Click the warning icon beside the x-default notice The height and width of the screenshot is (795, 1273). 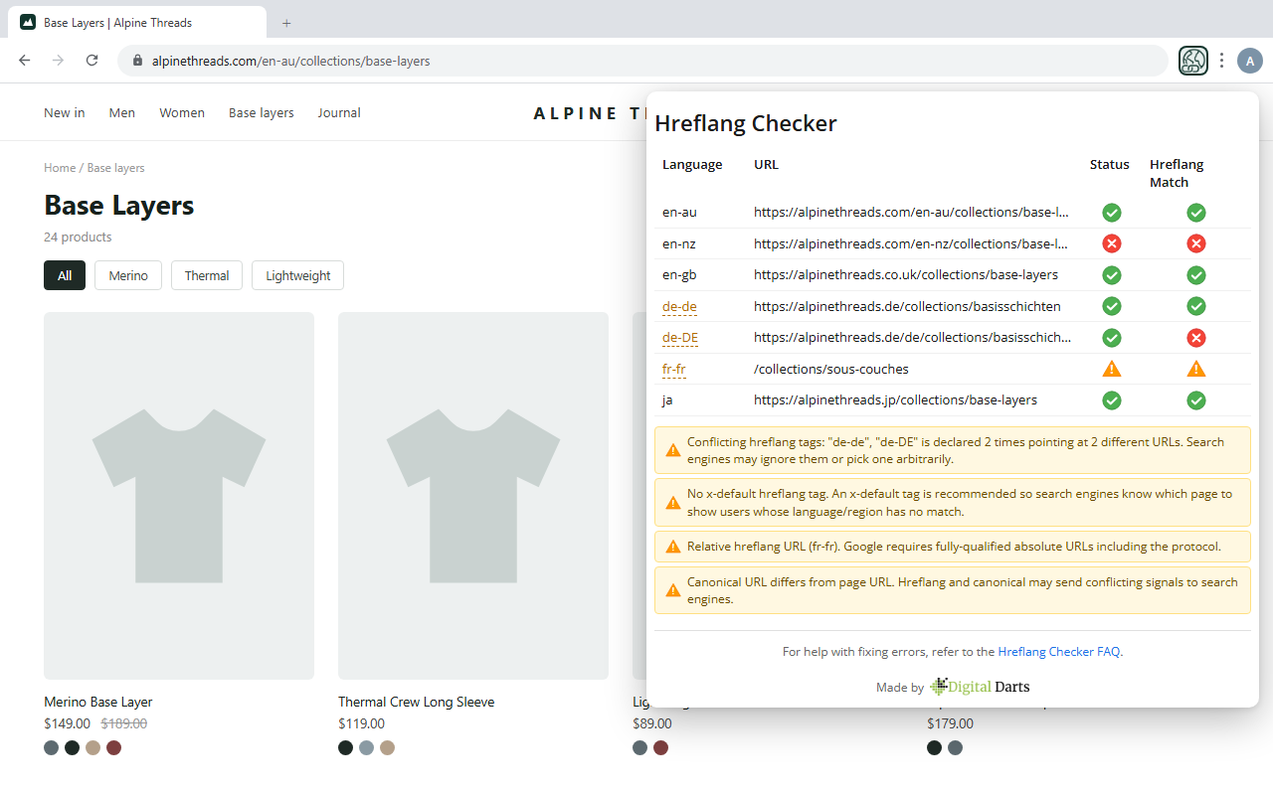click(x=673, y=503)
